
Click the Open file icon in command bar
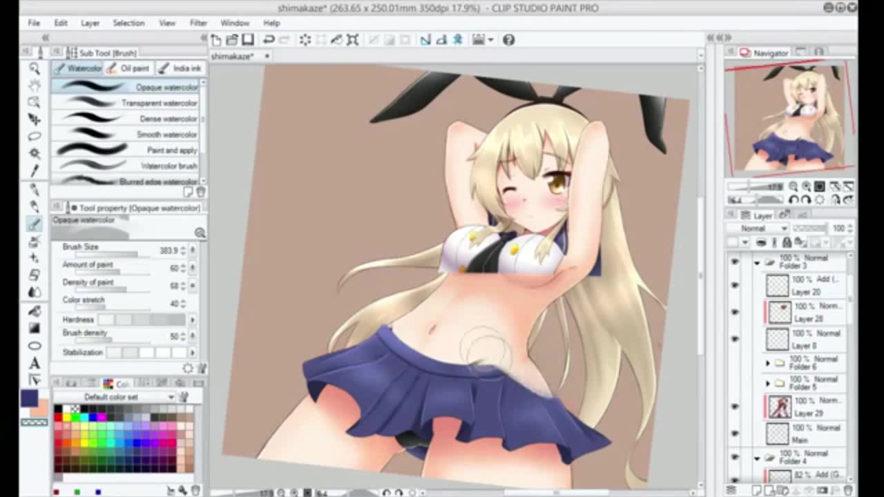pos(232,40)
